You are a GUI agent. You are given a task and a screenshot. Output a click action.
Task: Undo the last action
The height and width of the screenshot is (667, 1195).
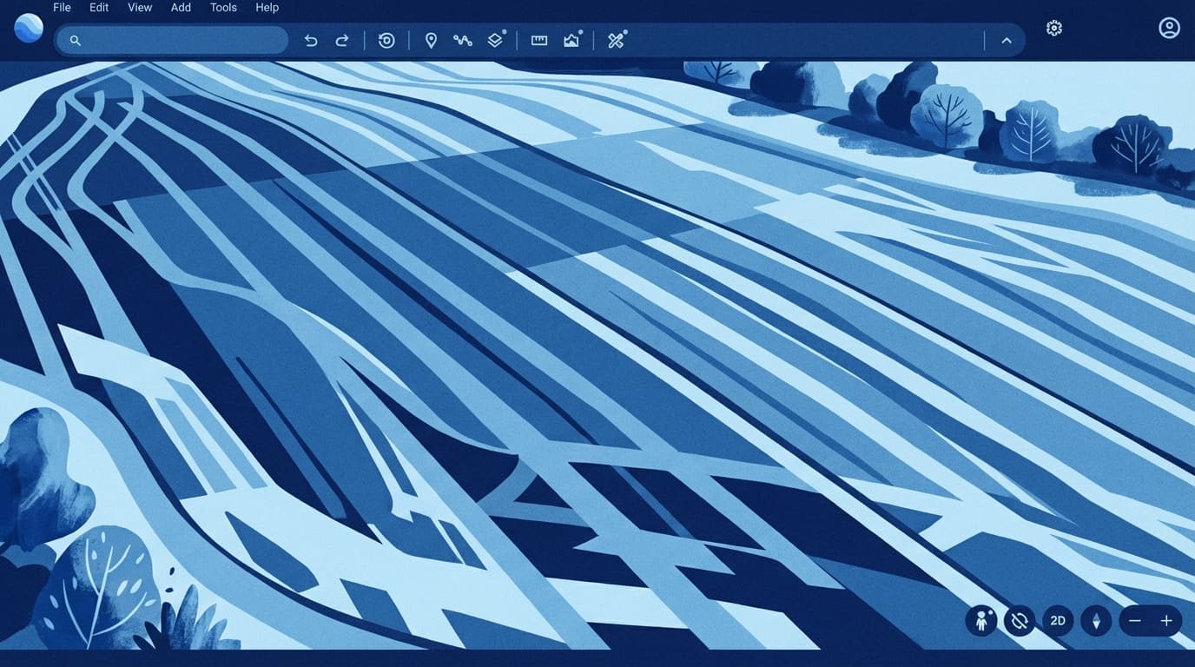(x=310, y=41)
